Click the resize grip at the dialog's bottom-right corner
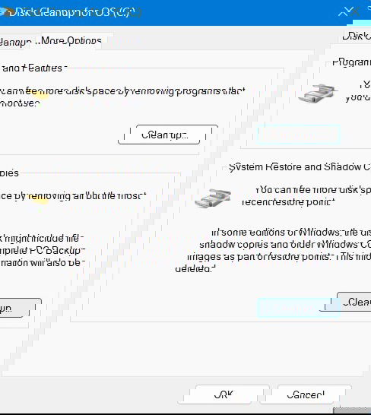This screenshot has height=415, width=371. 352,410
